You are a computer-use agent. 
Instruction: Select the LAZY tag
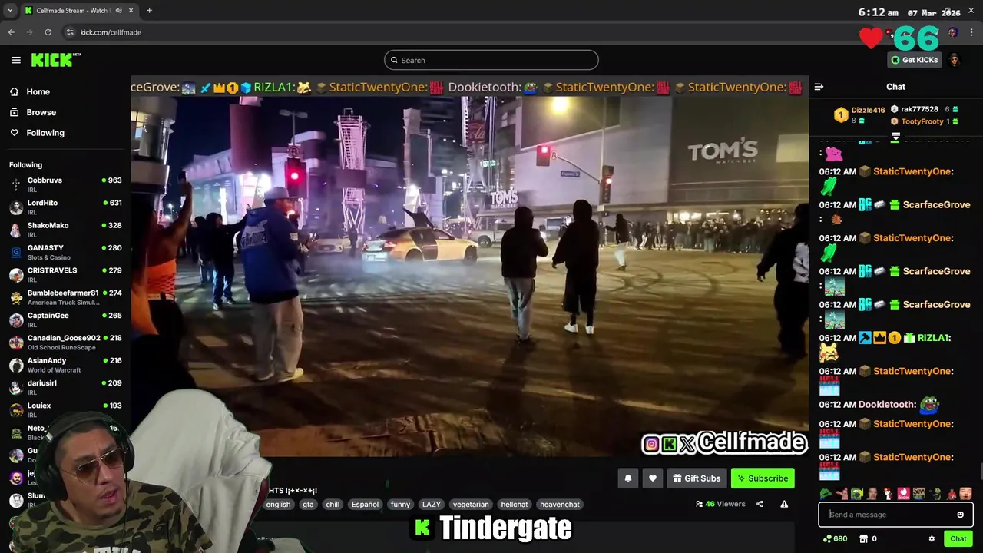tap(432, 505)
